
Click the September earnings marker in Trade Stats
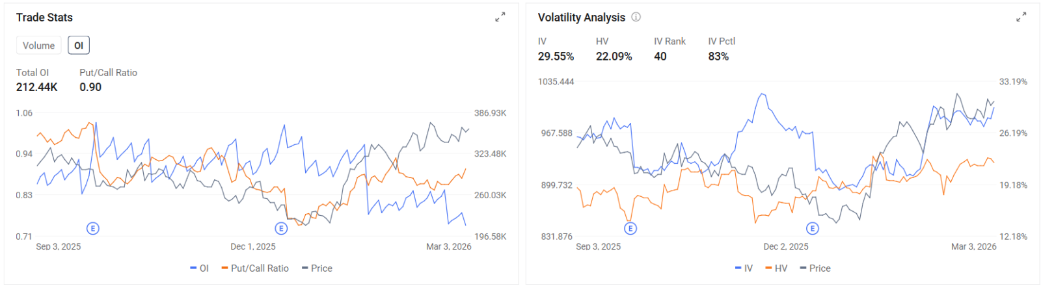coord(93,228)
